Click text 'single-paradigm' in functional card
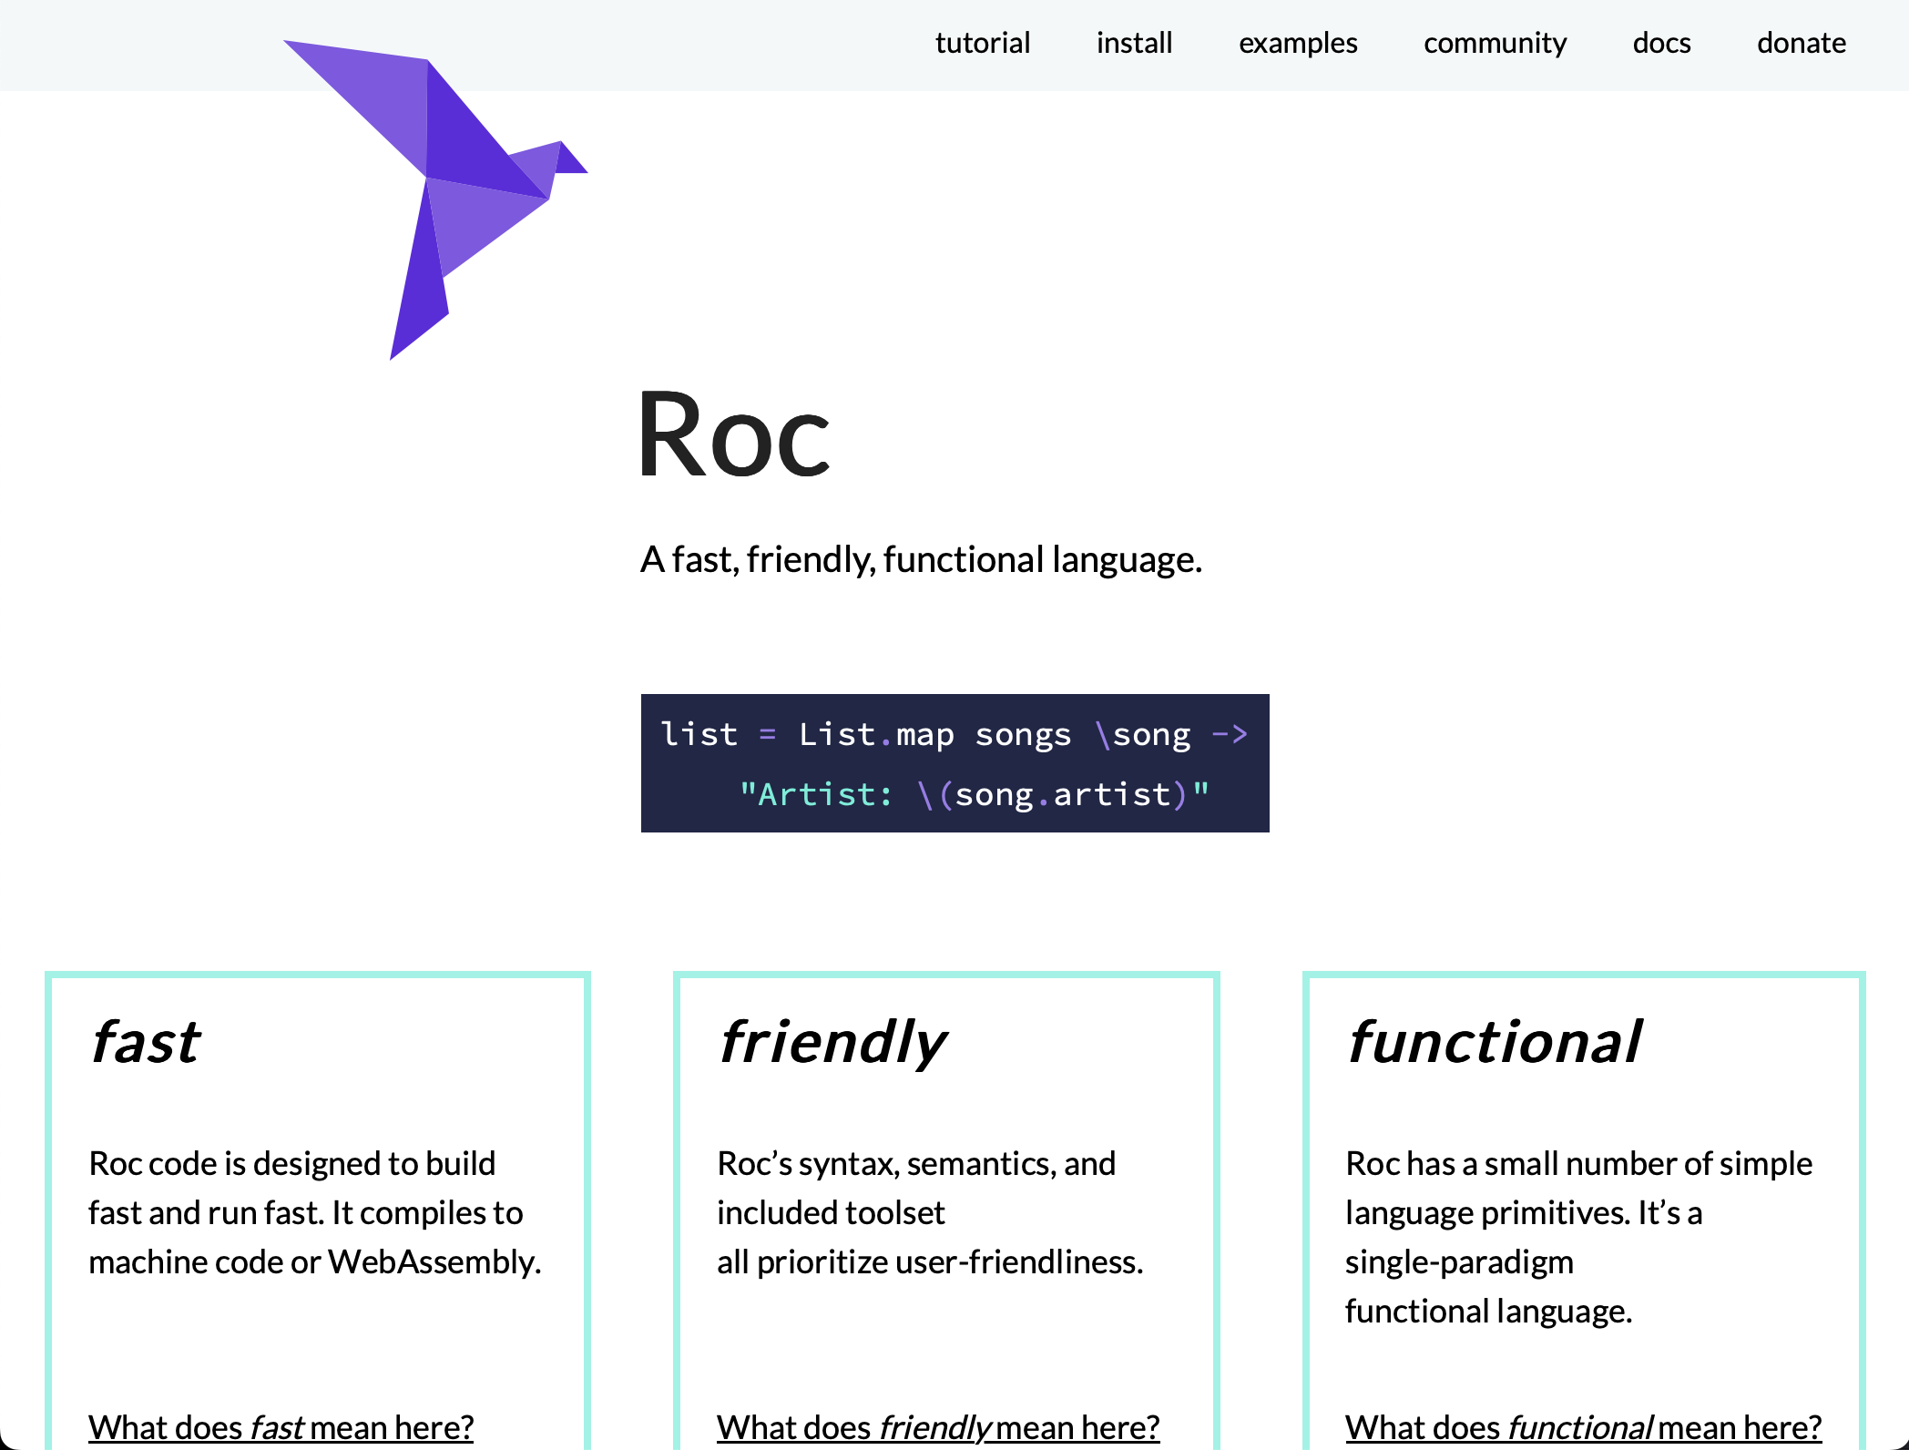1909x1450 pixels. (x=1459, y=1262)
